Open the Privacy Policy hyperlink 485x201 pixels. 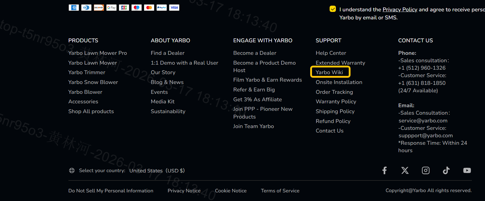(x=400, y=10)
